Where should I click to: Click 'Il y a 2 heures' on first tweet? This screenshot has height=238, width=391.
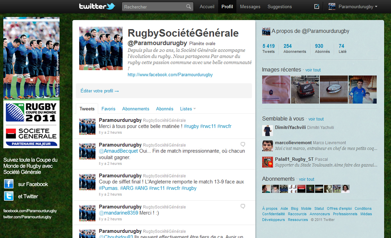[x=110, y=133]
